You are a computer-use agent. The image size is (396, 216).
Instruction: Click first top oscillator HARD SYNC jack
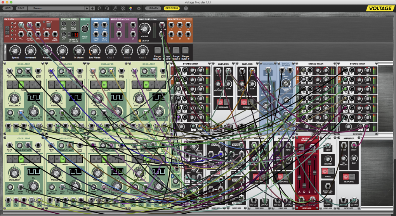38,71
